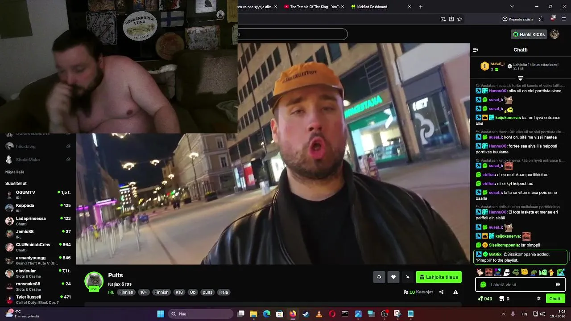Send message with the Chatti button

[x=555, y=299]
